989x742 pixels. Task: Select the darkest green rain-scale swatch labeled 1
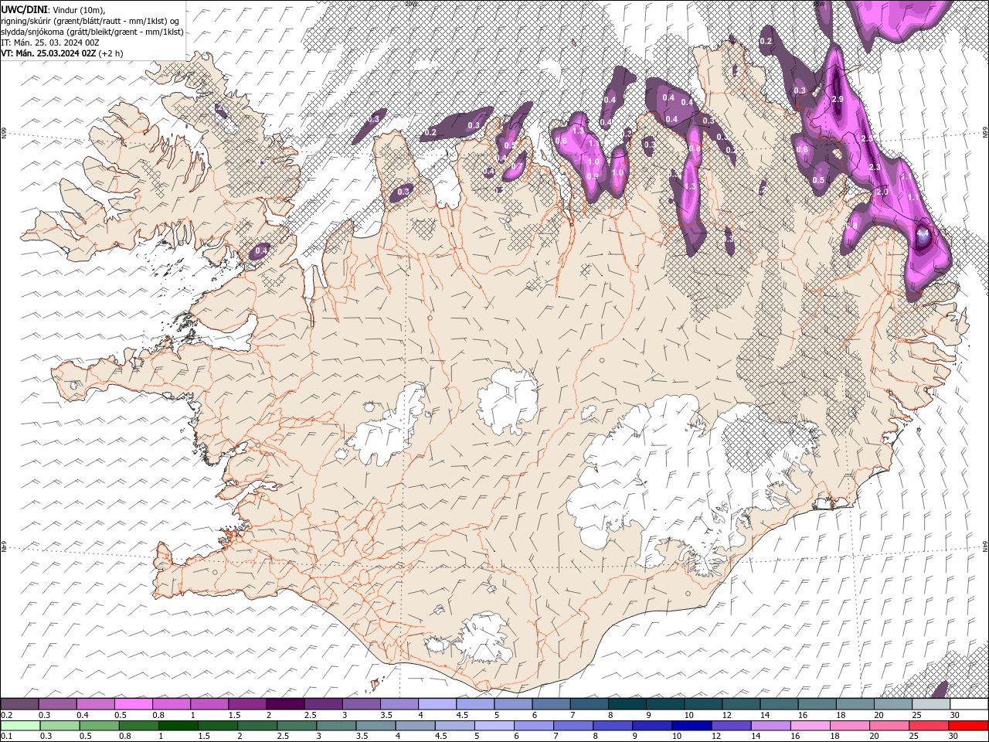(178, 726)
